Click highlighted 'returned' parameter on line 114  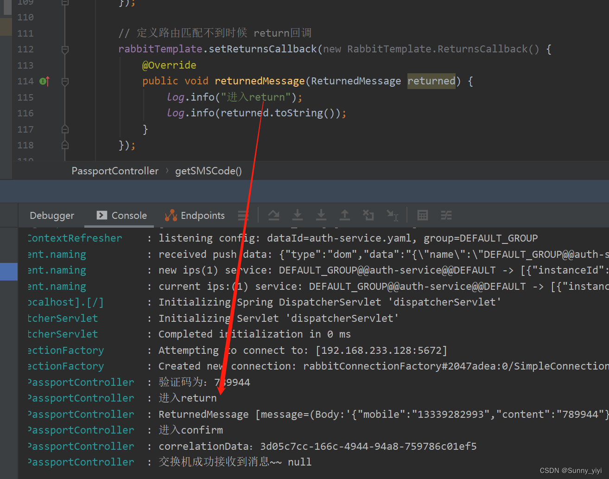coord(431,81)
